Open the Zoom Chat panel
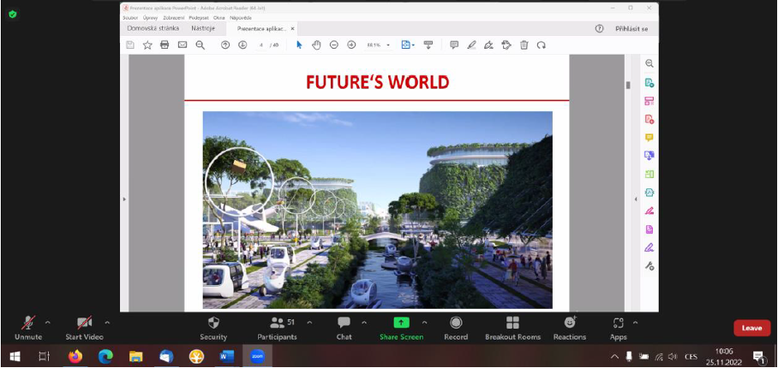This screenshot has width=778, height=368. [344, 329]
